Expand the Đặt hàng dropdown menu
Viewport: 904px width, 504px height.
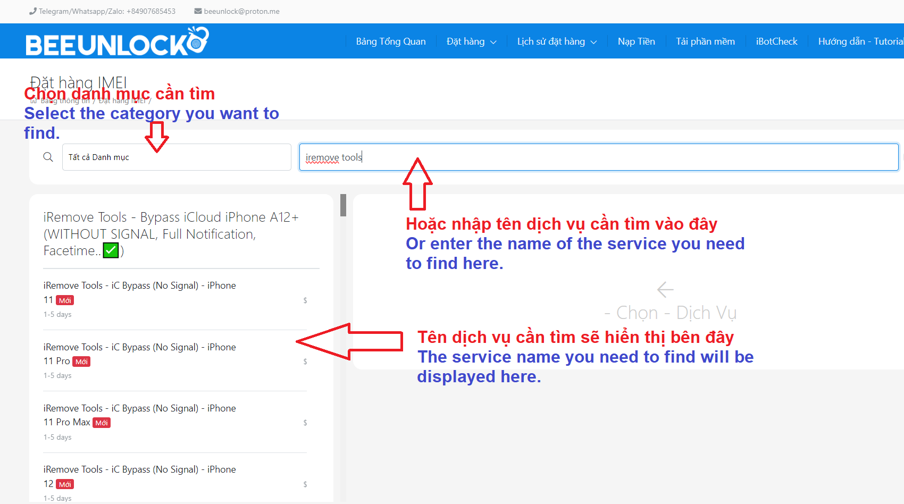tap(471, 41)
